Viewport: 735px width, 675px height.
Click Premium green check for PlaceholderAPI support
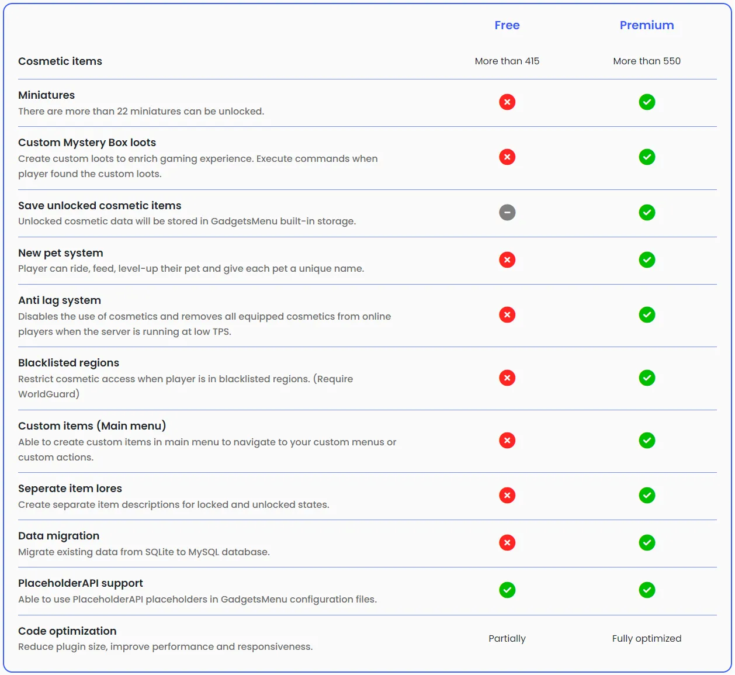tap(646, 590)
